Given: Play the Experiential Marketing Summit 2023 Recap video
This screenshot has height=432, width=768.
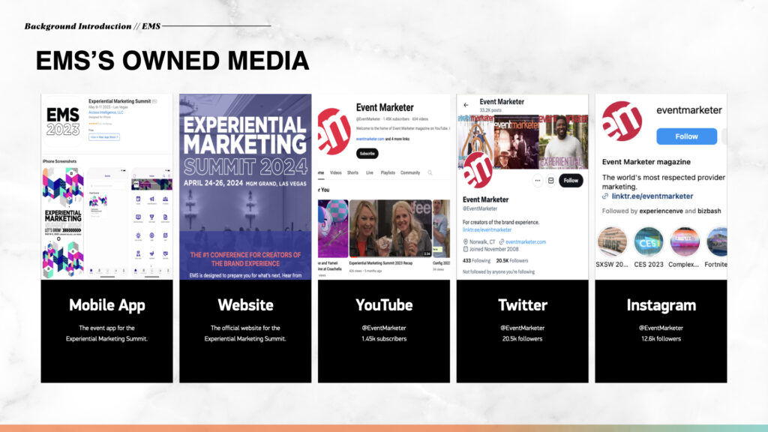Looking at the screenshot, I should coord(390,229).
